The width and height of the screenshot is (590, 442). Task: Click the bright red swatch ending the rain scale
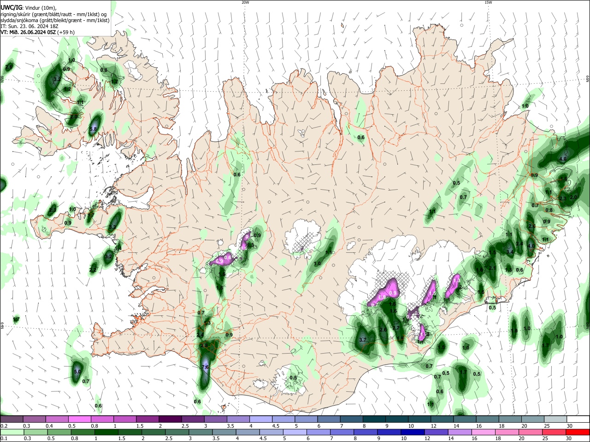click(x=578, y=432)
